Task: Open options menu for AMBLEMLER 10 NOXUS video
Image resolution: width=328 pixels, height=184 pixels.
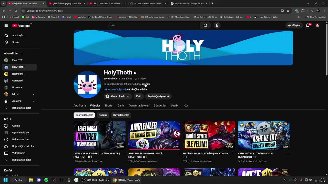Action: pos(179,154)
